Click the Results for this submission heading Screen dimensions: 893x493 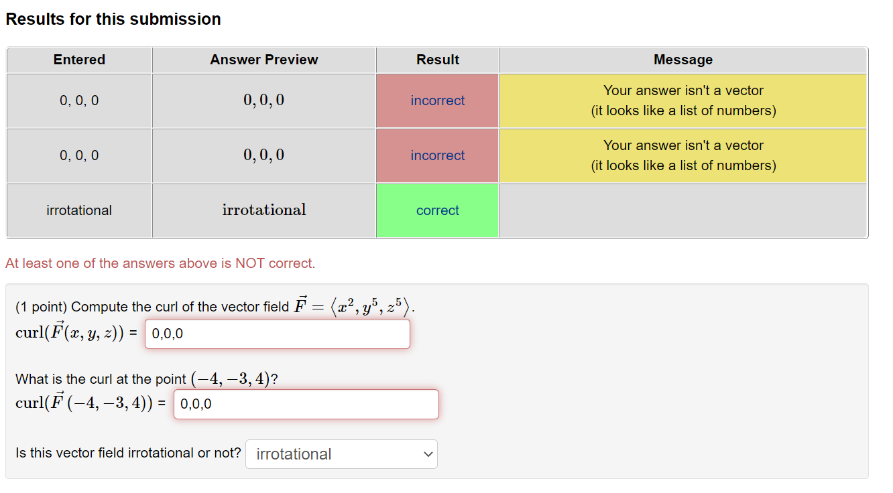[113, 19]
